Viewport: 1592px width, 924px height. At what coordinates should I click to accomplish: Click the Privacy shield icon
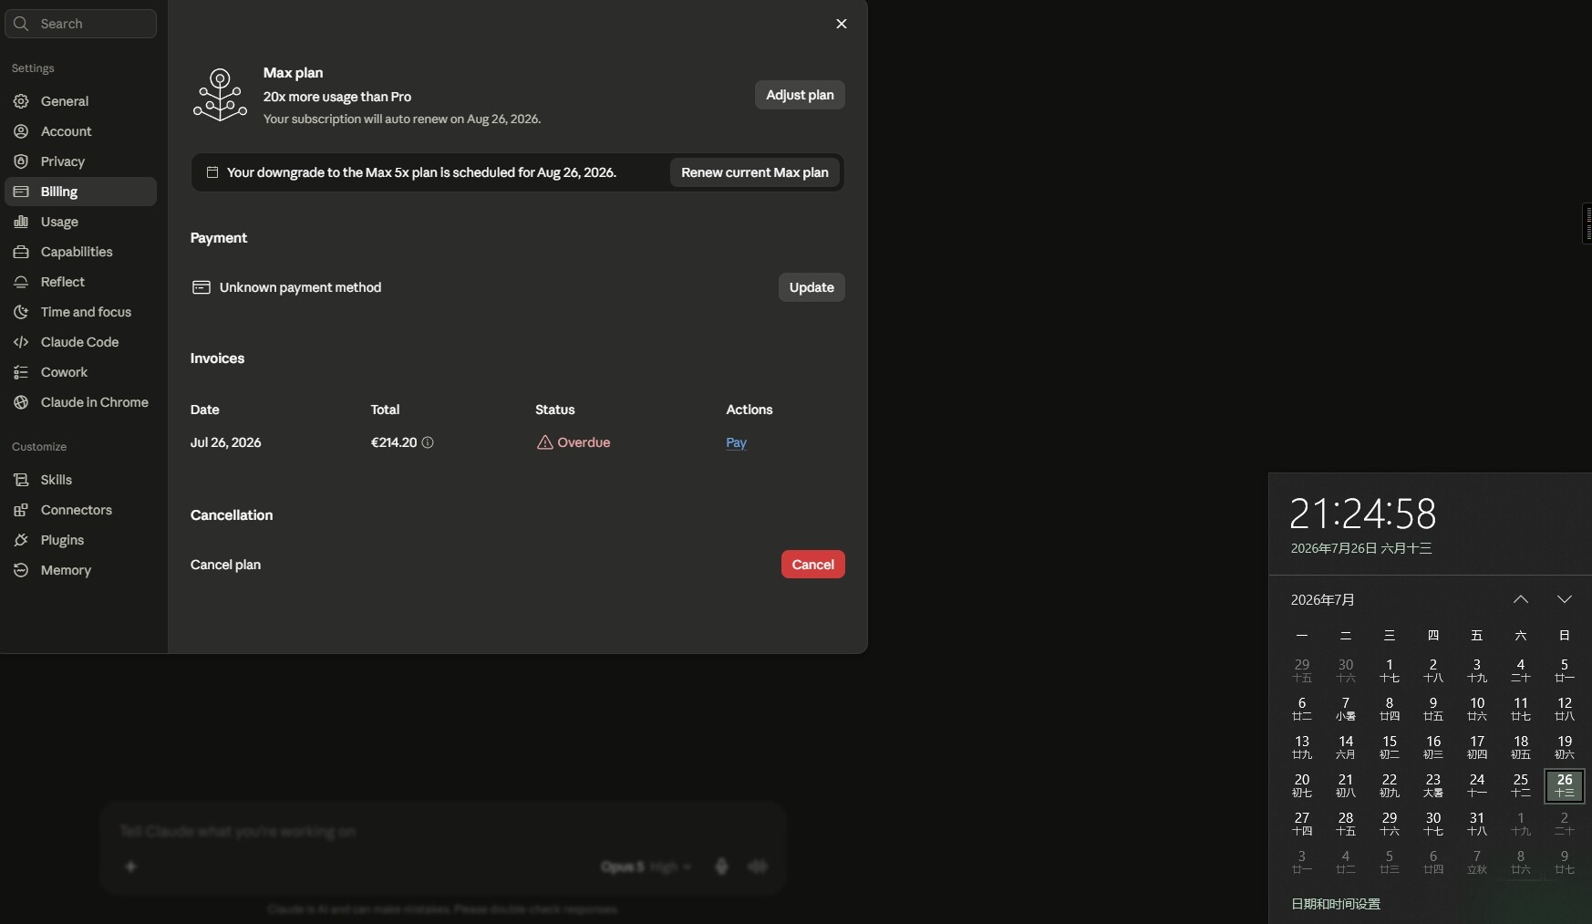pos(21,161)
